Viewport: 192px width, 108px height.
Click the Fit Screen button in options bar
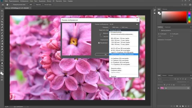click(38, 5)
